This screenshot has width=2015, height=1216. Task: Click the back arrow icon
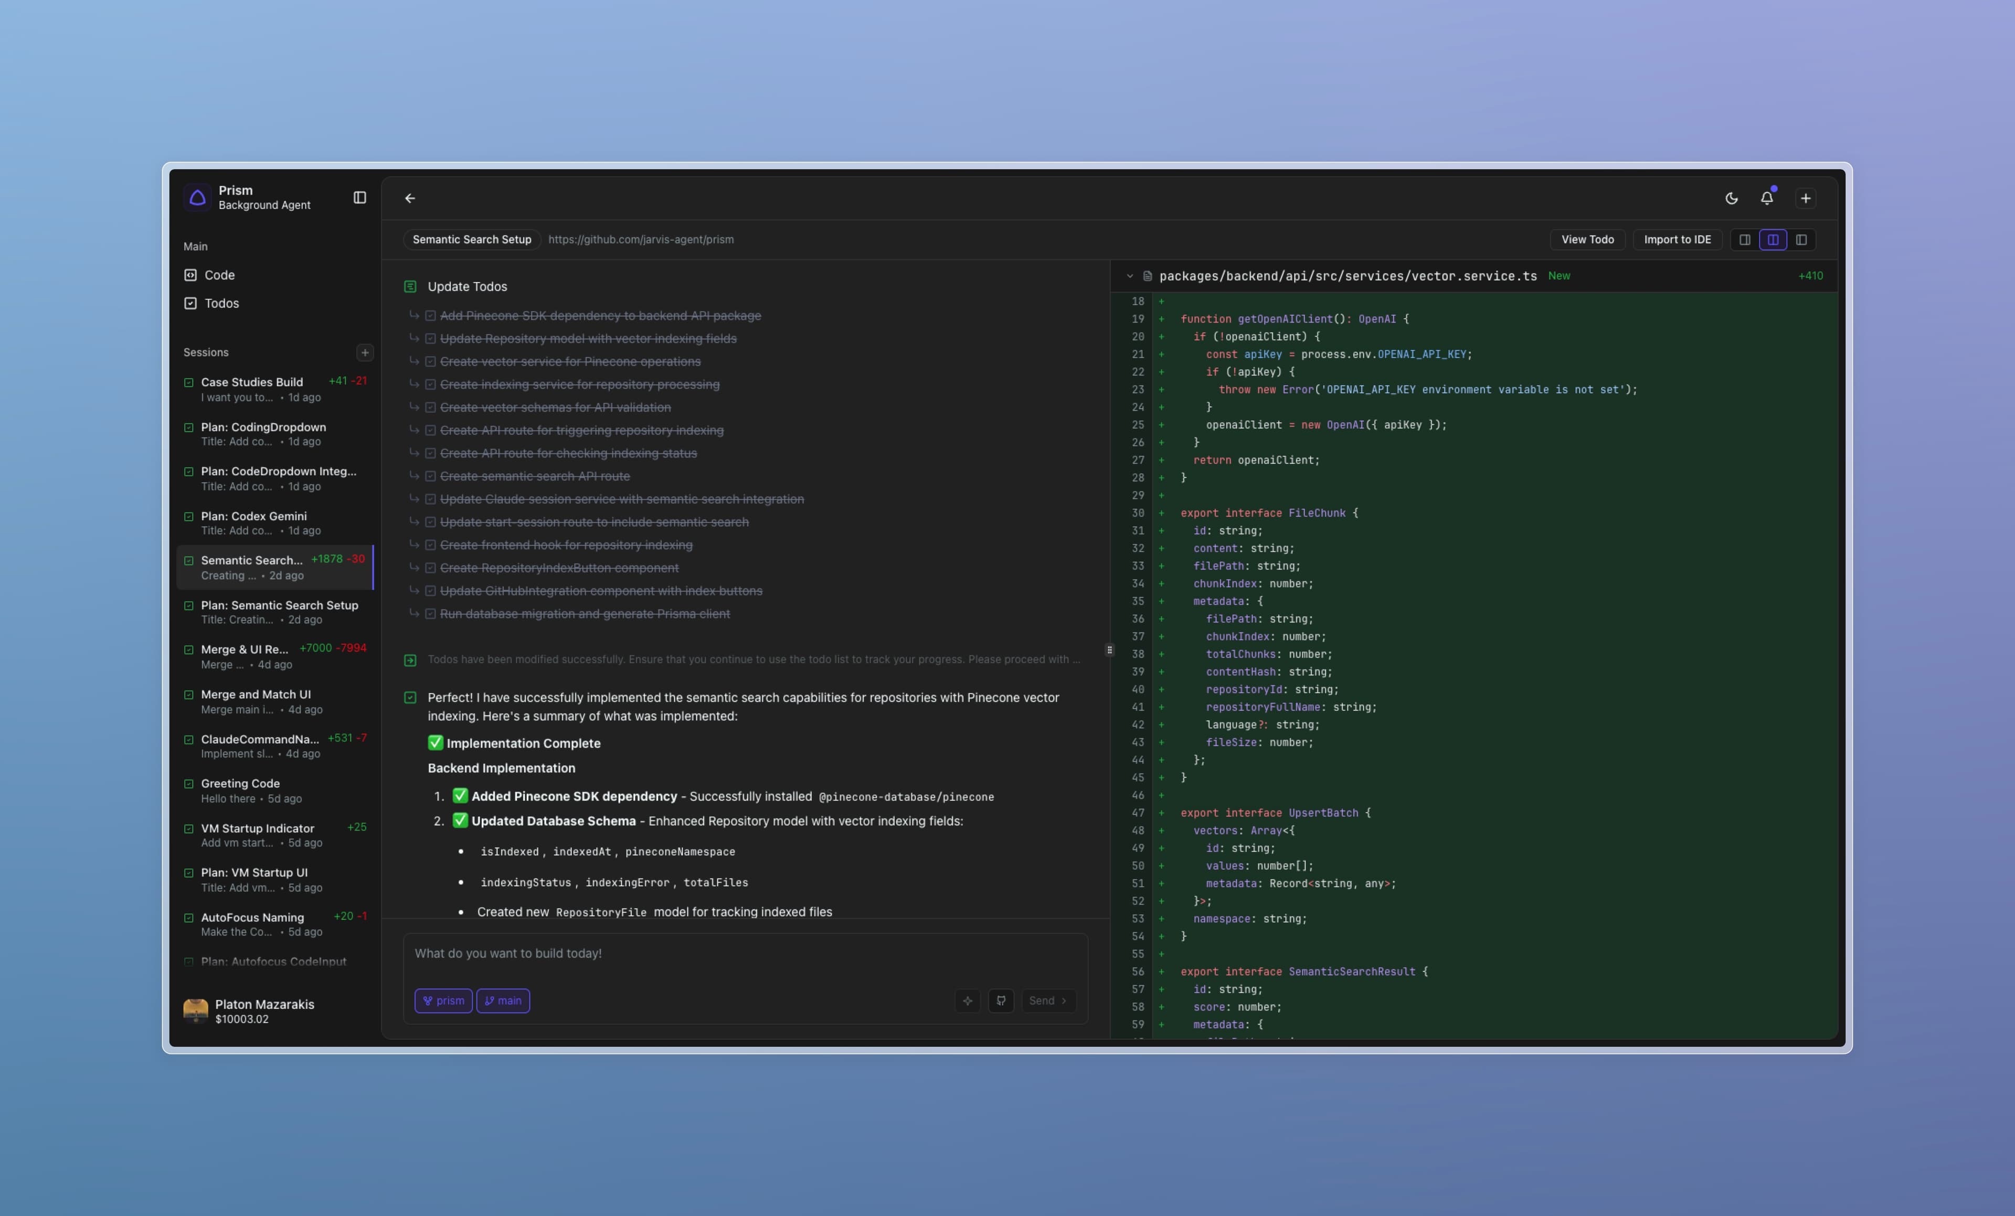(410, 198)
